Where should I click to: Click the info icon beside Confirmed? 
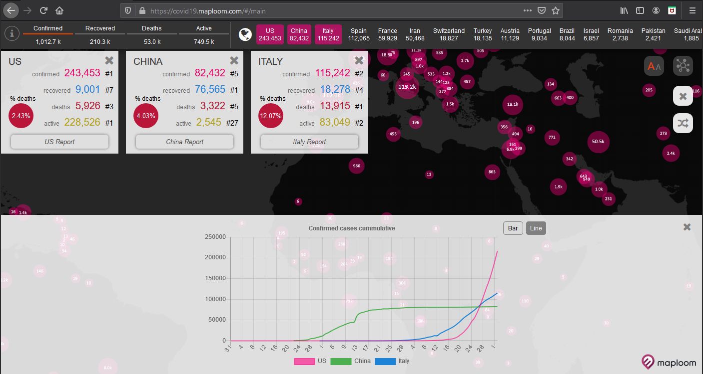pos(12,33)
